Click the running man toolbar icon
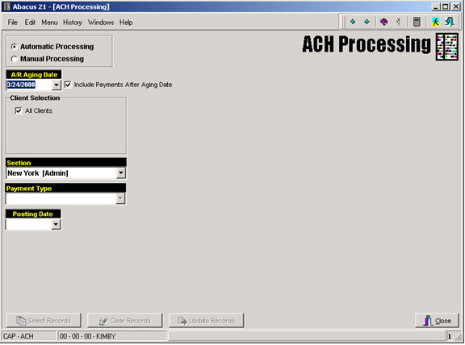 435,22
